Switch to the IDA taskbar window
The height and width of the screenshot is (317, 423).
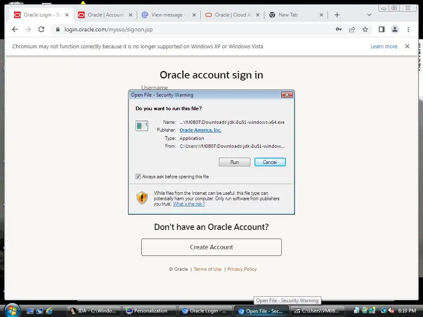point(94,311)
